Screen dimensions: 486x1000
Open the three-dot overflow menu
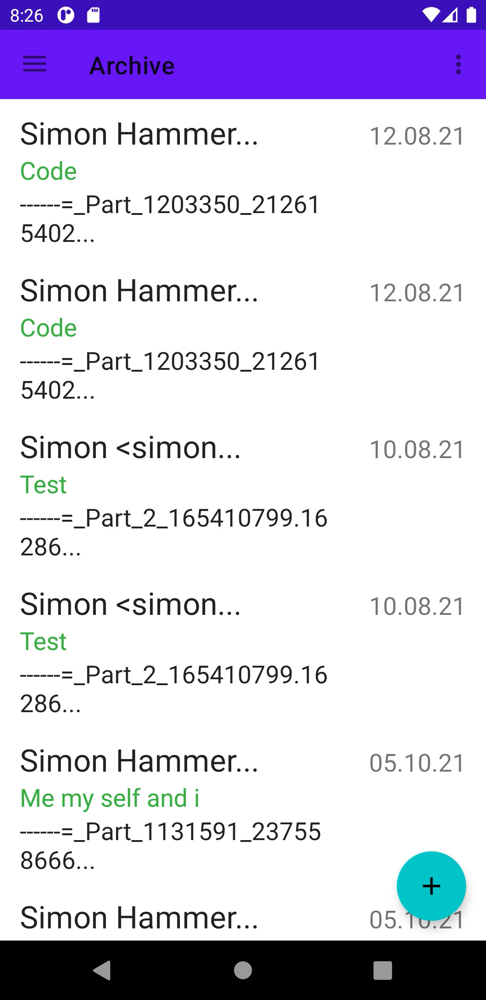458,64
